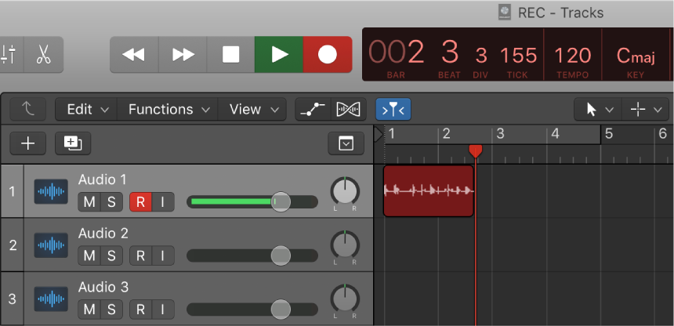This screenshot has height=326, width=674.
Task: Open the Edit menu in the Tracks area
Action: 88,109
